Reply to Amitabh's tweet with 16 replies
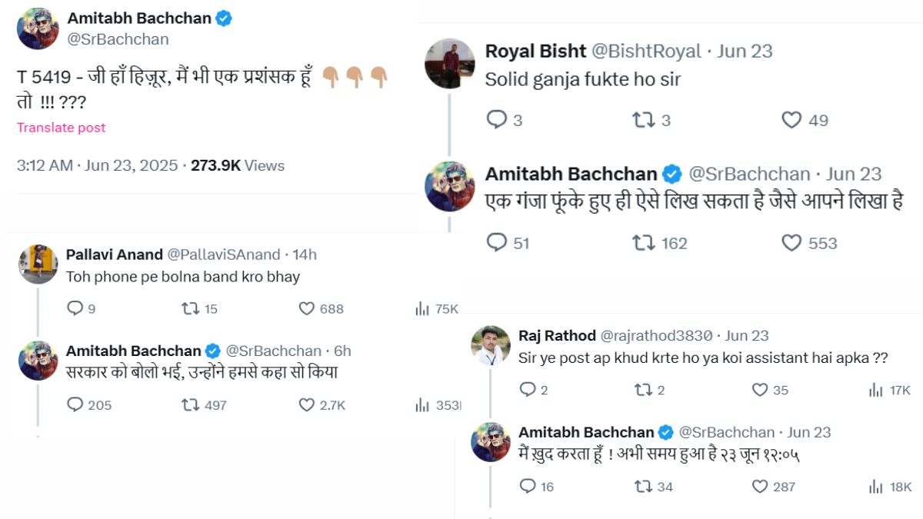This screenshot has height=519, width=923. click(x=528, y=486)
